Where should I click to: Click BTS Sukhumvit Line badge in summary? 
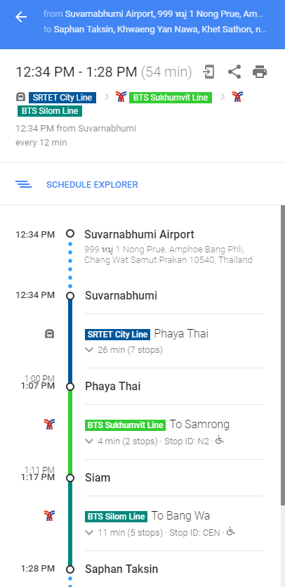(171, 98)
